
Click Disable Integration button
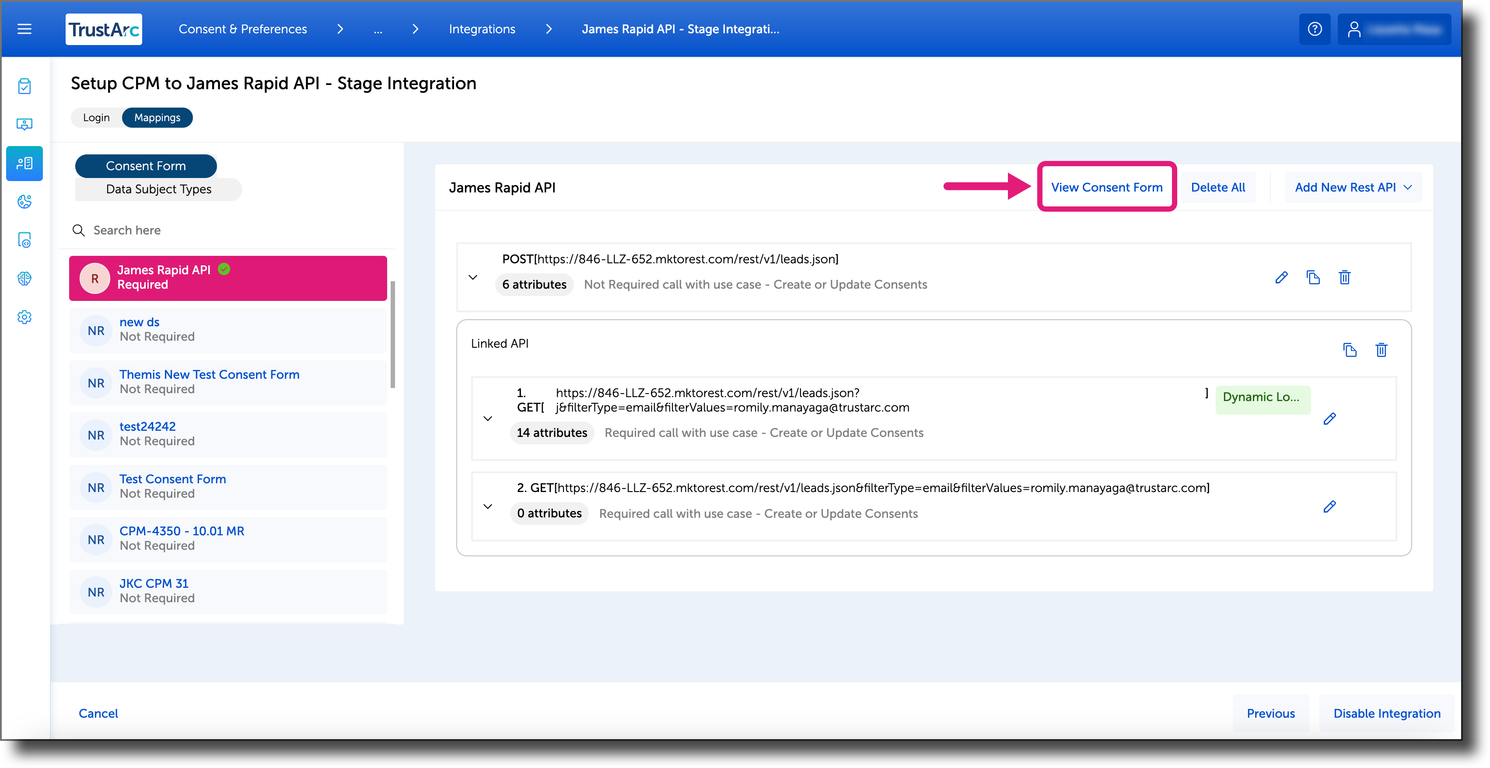pos(1386,713)
